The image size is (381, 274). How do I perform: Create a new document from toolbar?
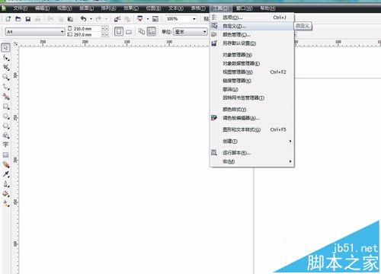8,19
